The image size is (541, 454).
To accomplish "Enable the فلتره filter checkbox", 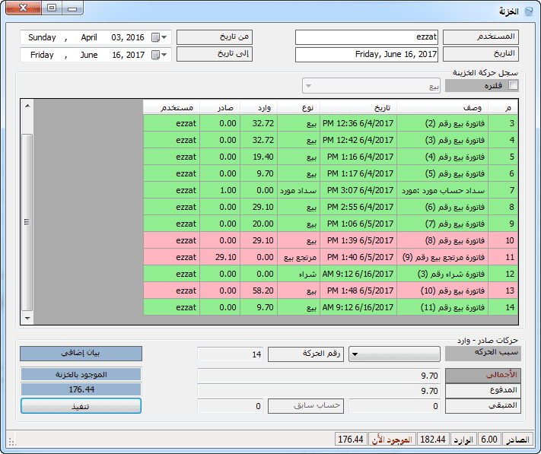I will point(514,86).
